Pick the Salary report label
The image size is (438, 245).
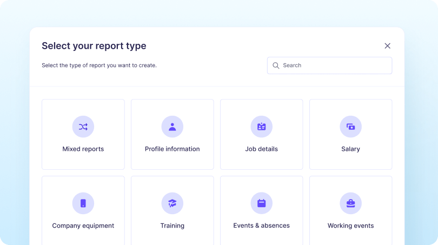coord(350,149)
